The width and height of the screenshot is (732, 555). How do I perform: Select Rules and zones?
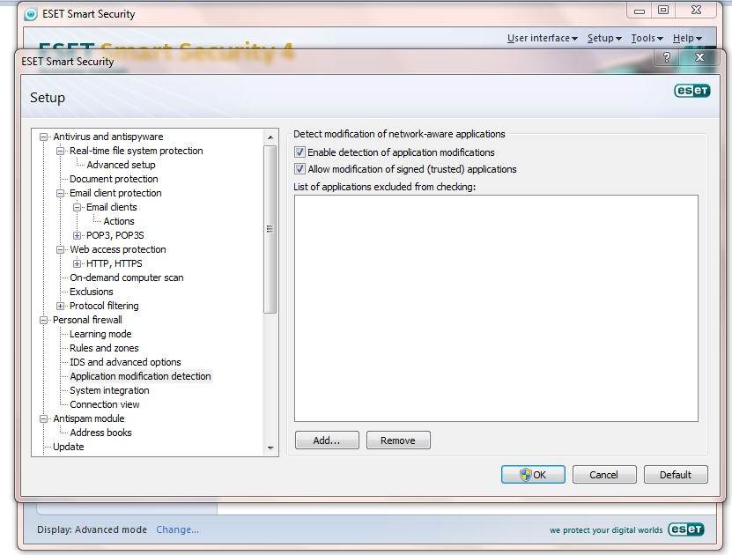point(104,348)
